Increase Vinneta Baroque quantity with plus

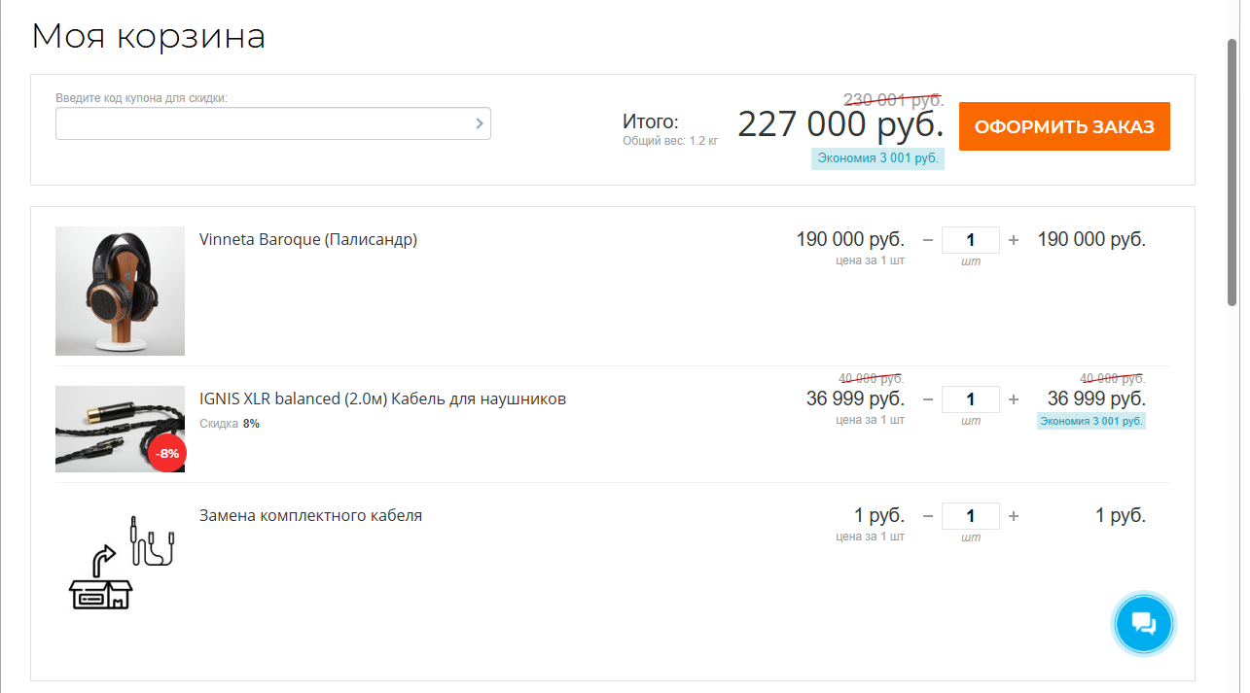click(1014, 240)
